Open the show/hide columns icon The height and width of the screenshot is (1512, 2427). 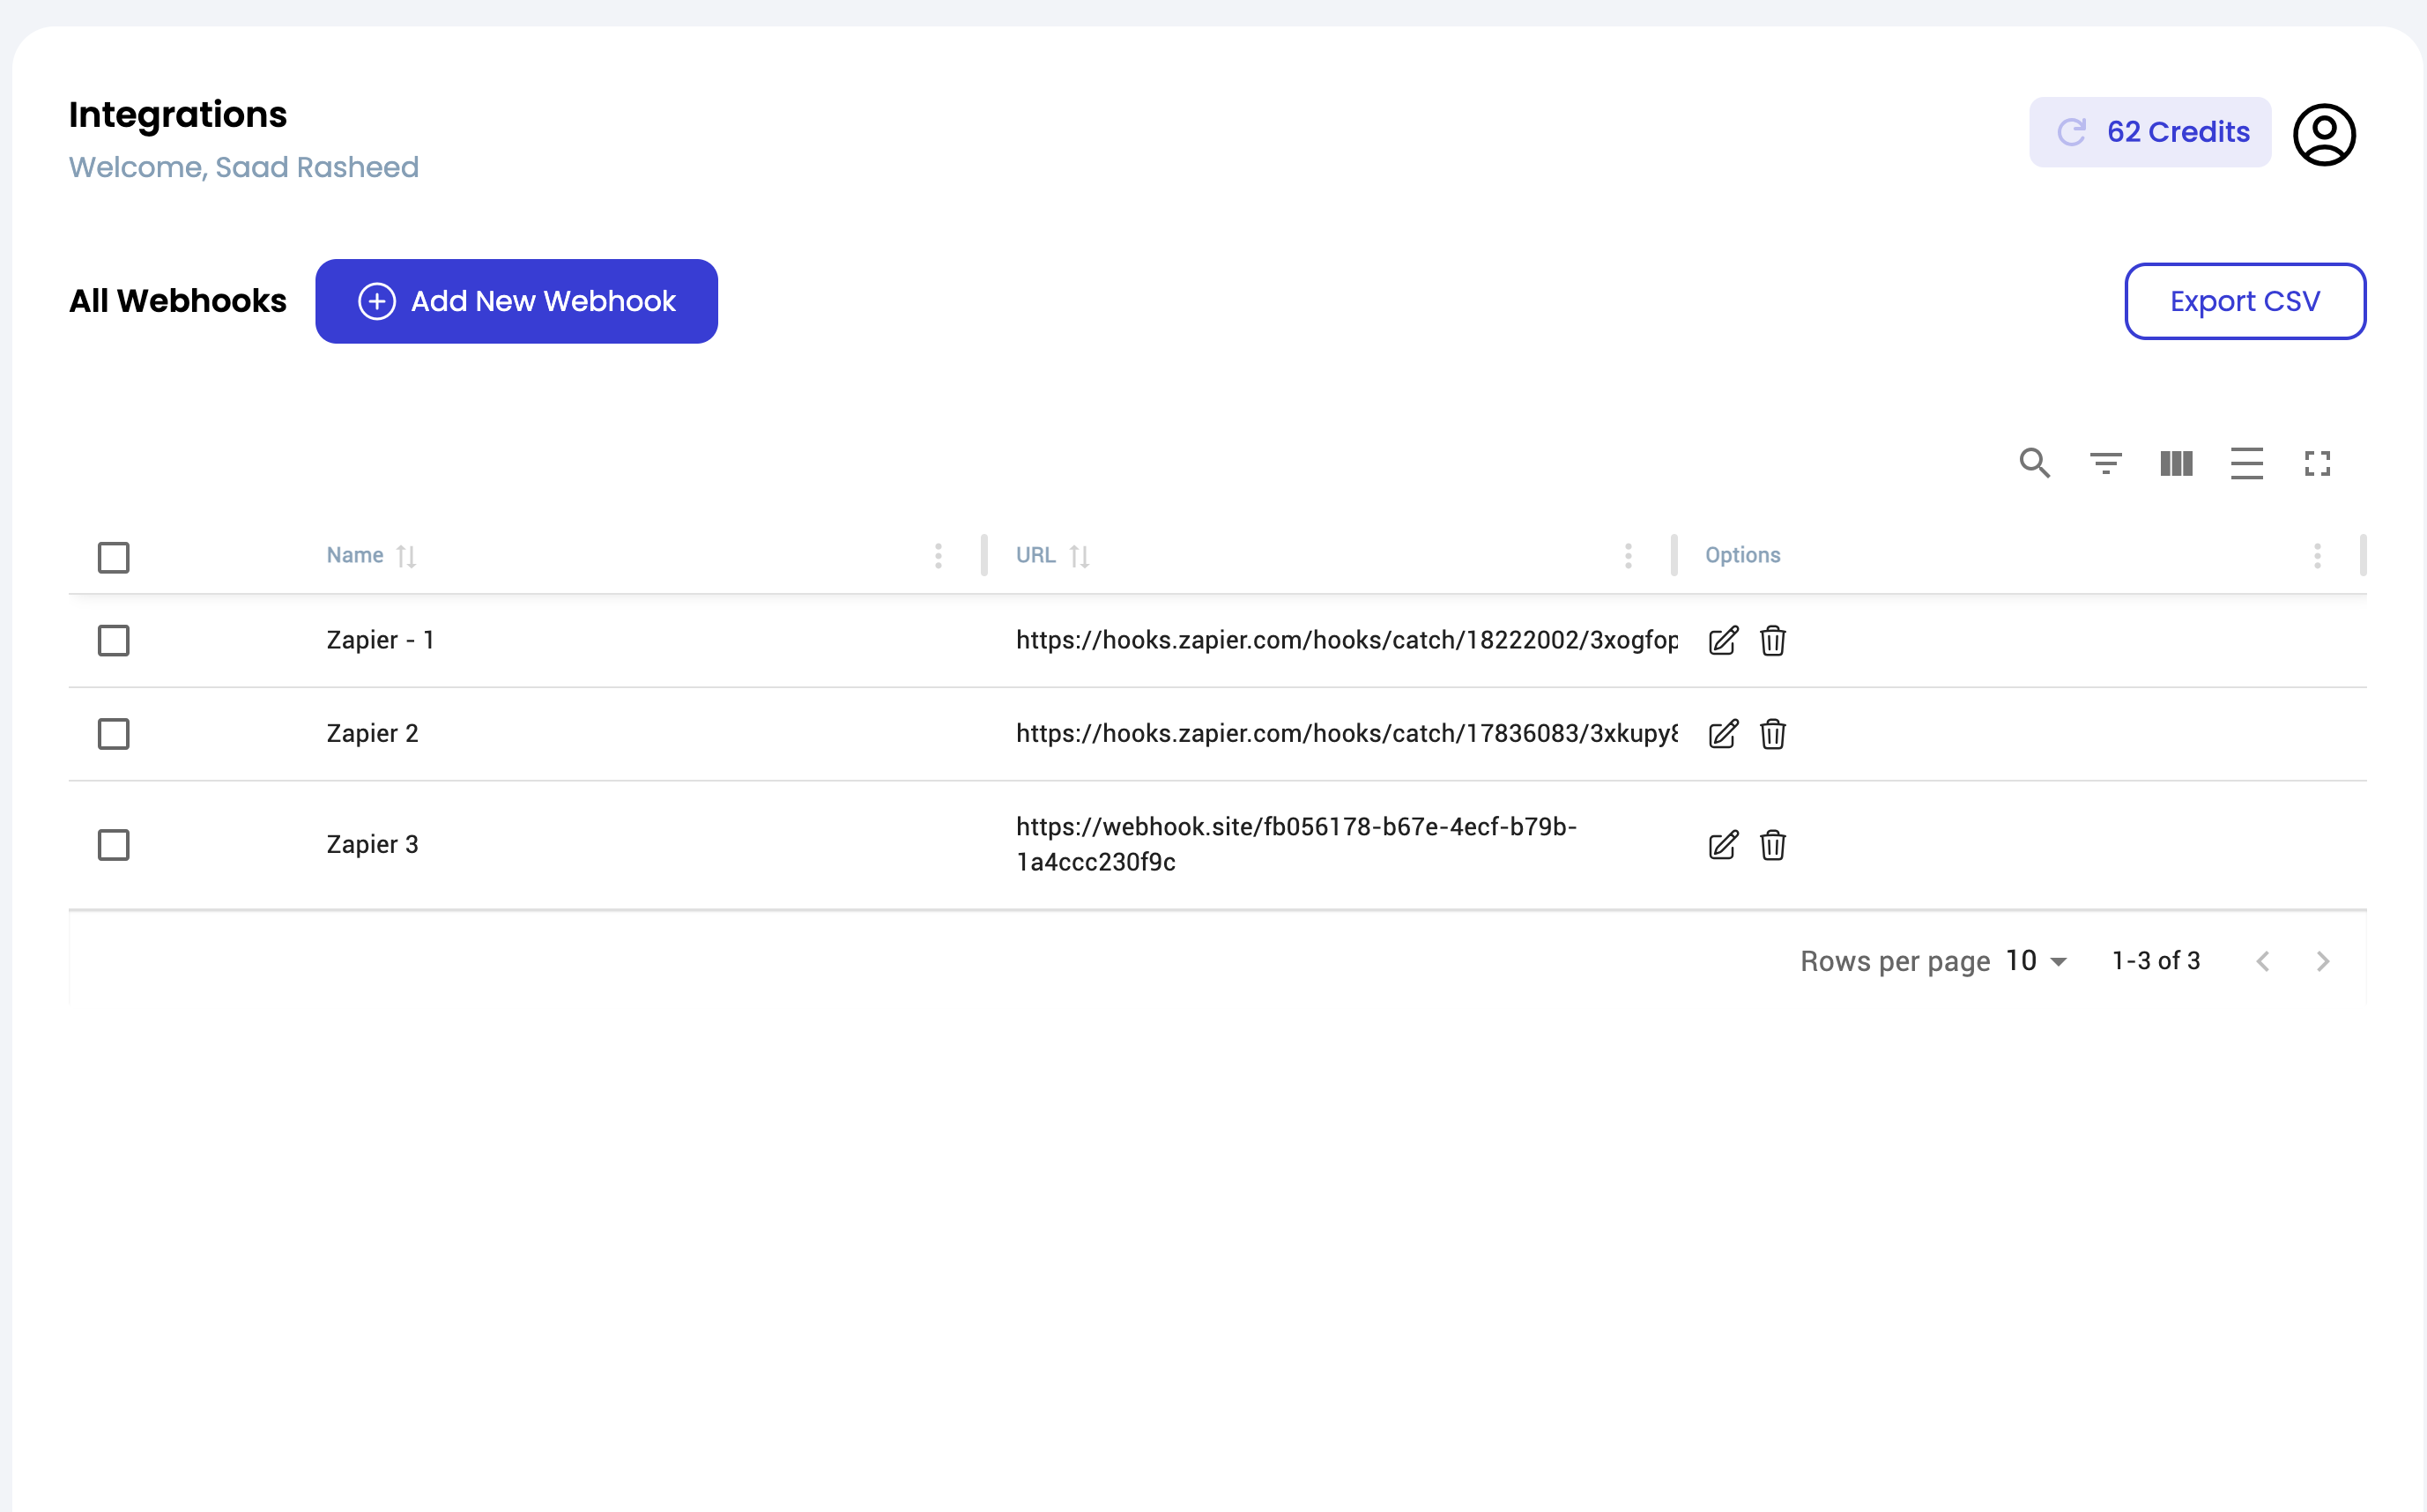pyautogui.click(x=2176, y=463)
